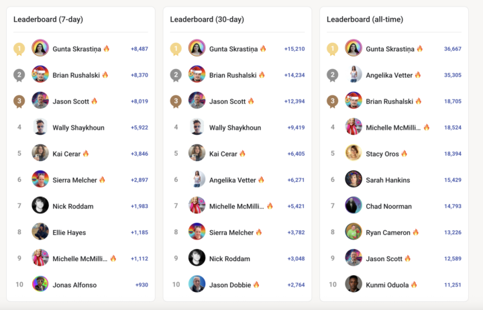Click Sierra Melcher's name in 7-day leaderboard
Viewport: 483px width, 310px height.
(74, 180)
